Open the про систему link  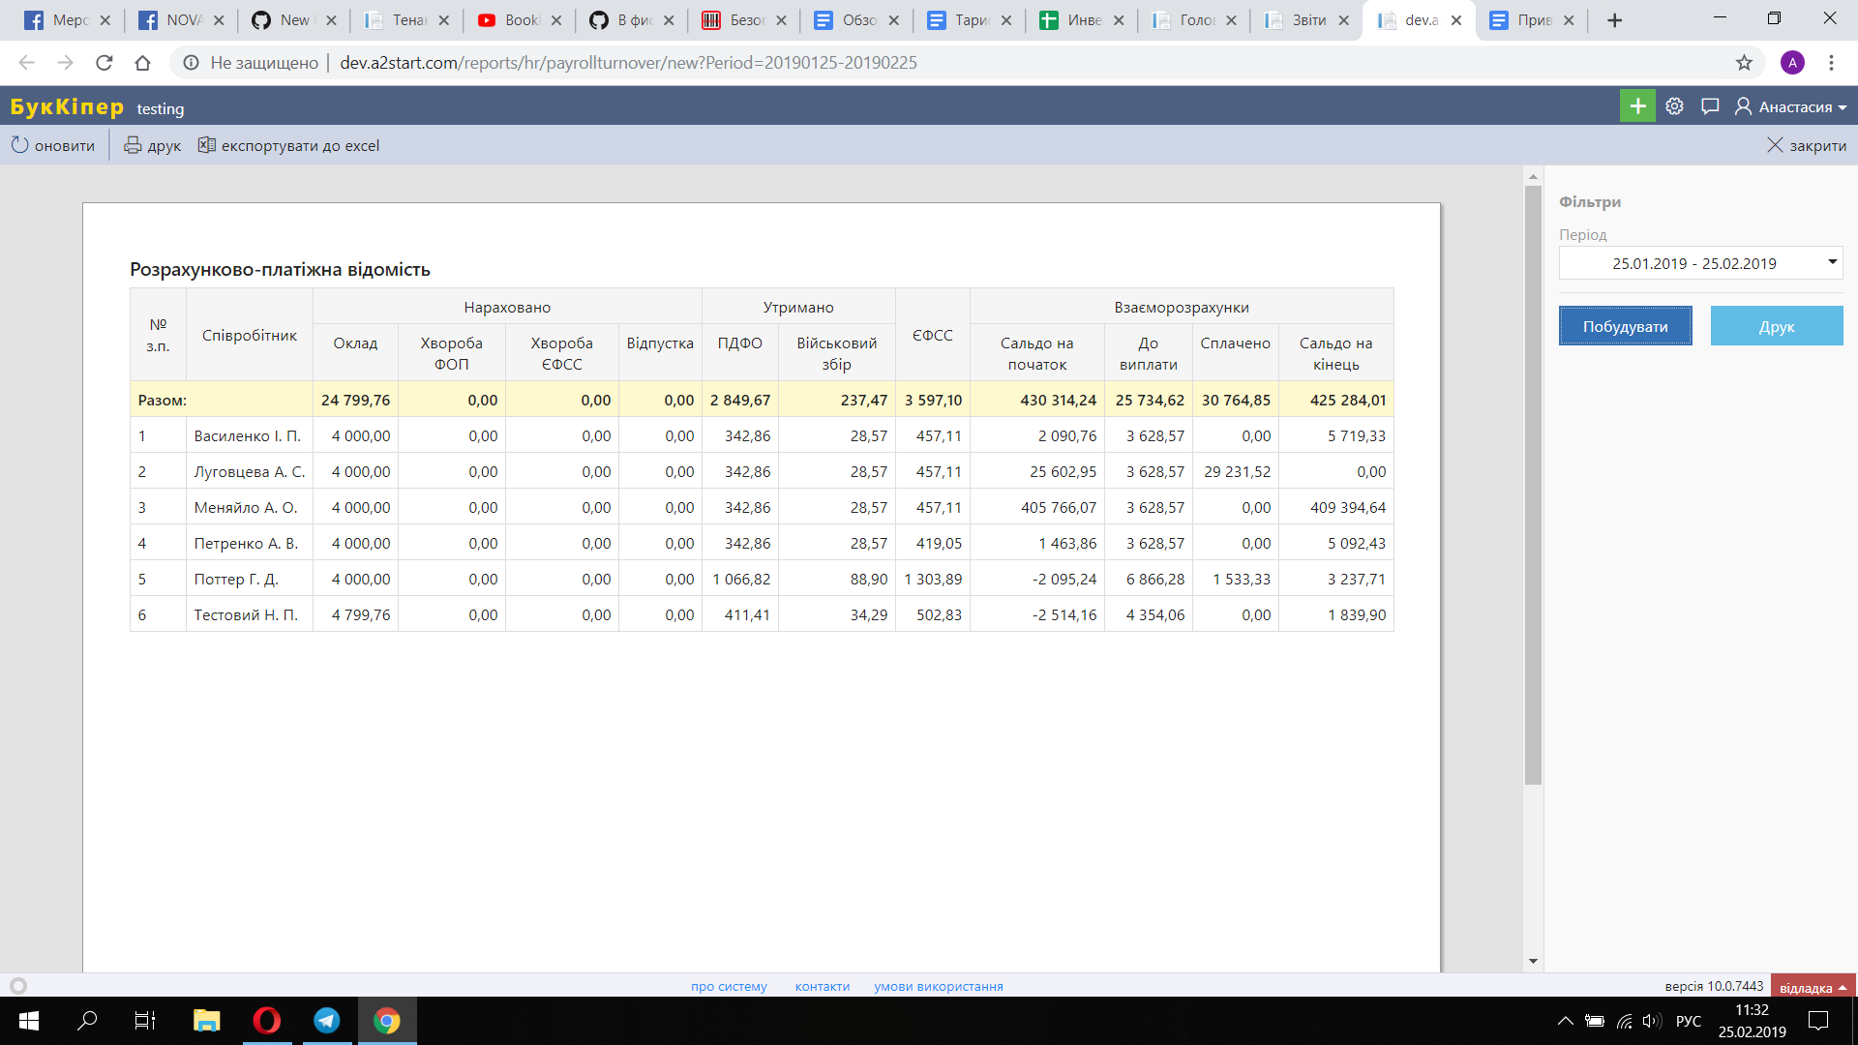[x=729, y=987]
